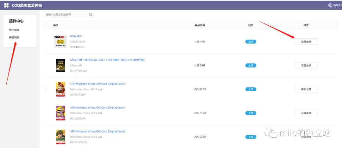Image resolution: width=342 pixels, height=148 pixels.
Task: Select the product code under $99 Nintendo card
Action: [x=78, y=95]
